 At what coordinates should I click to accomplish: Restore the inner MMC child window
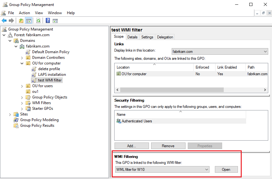pyautogui.click(x=263, y=13)
